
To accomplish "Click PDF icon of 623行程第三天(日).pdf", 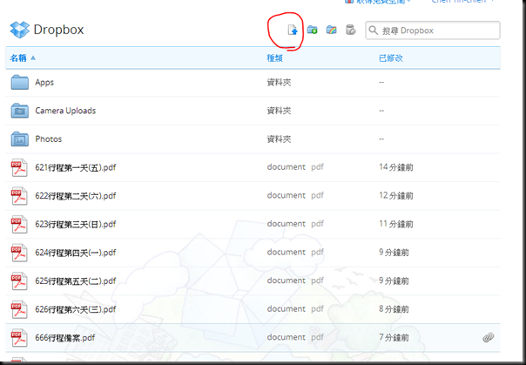I will click(x=19, y=224).
